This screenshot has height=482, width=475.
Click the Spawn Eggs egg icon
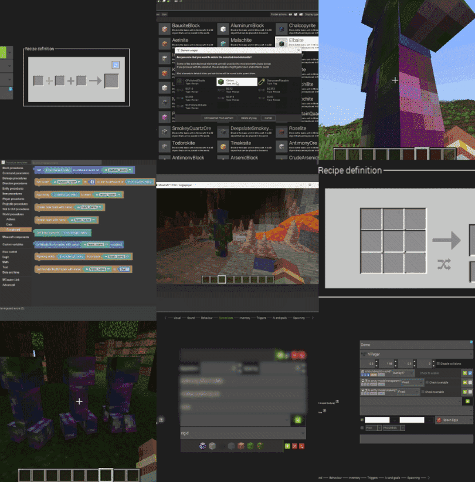coord(439,420)
